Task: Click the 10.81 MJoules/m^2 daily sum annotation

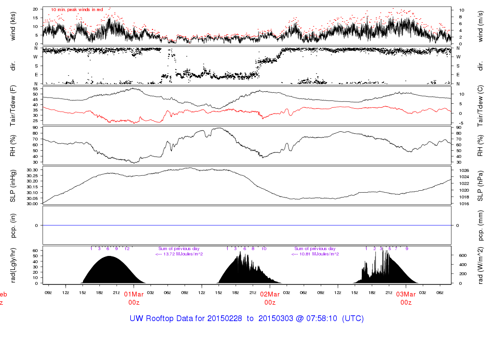Action: (315, 253)
